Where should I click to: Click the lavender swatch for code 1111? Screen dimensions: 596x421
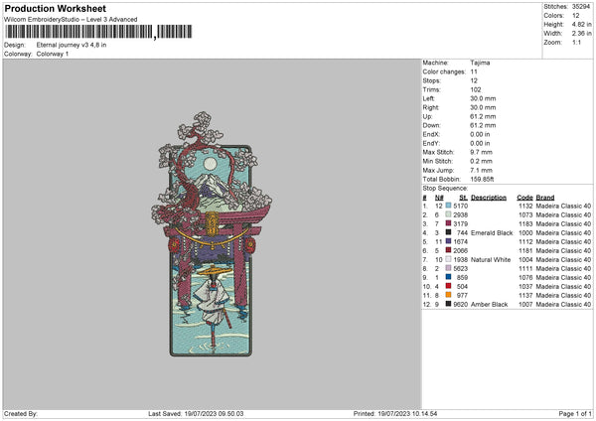pos(448,268)
